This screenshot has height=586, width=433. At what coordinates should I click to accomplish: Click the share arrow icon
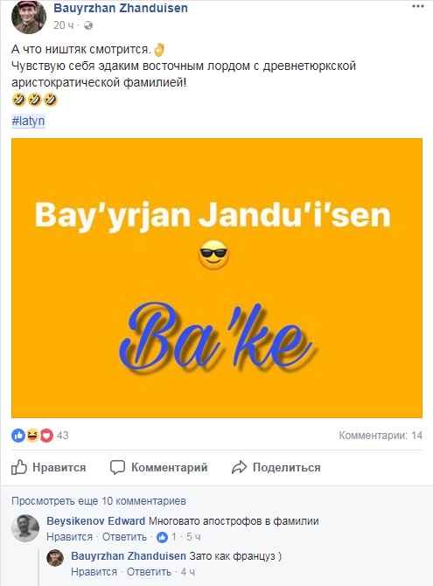[240, 468]
